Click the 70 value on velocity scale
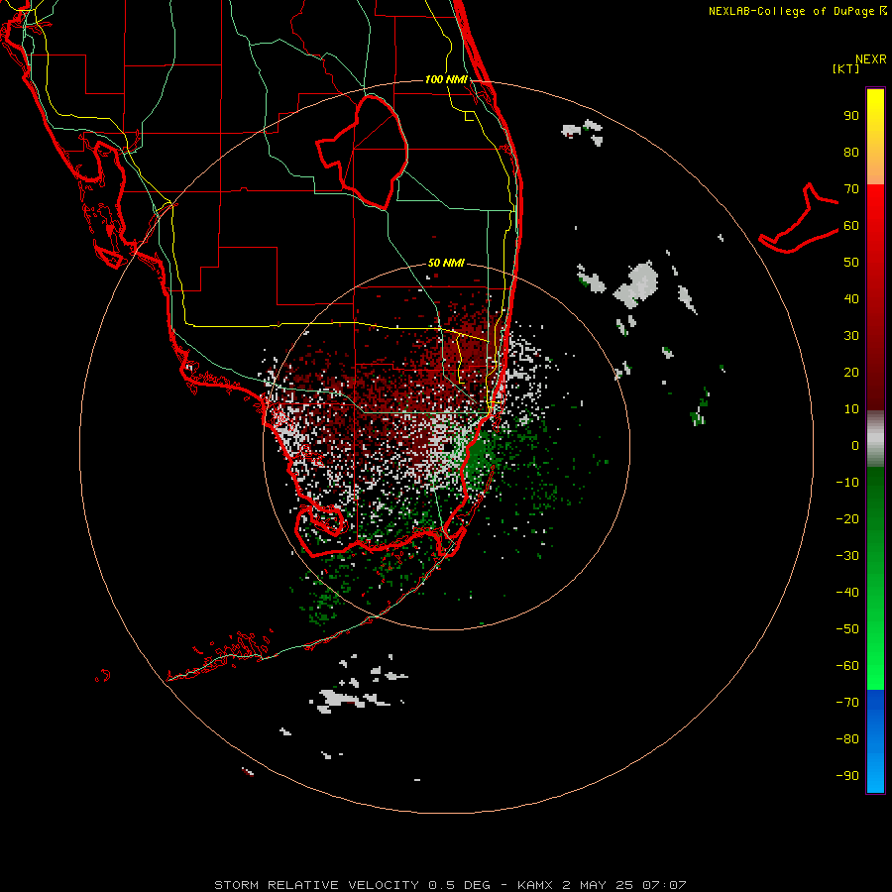 (851, 189)
